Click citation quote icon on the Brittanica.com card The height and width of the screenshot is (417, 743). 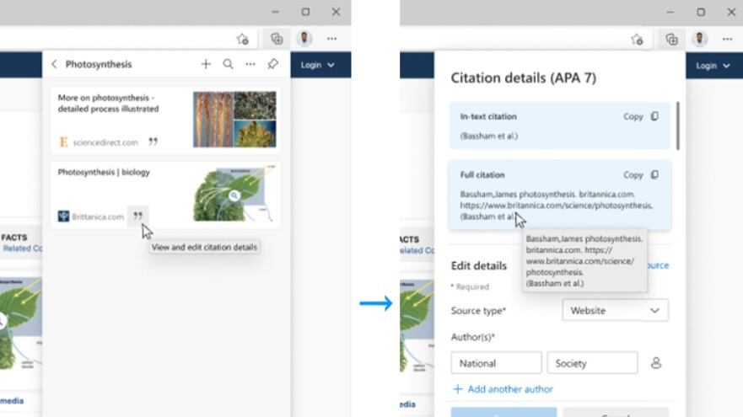click(137, 217)
